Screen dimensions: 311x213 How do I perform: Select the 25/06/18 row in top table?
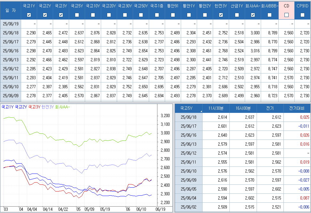pos(11,33)
